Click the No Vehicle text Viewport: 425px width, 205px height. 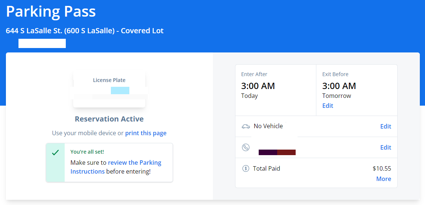tap(268, 126)
